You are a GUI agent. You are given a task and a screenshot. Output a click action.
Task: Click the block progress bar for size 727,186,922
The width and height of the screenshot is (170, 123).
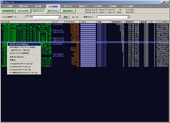(88, 25)
